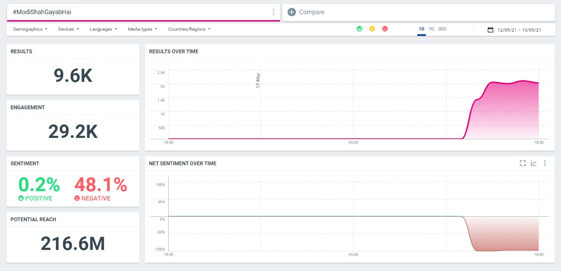The height and width of the screenshot is (271, 561).
Task: Click the red negative face under 48.1%
Action: coord(77,198)
